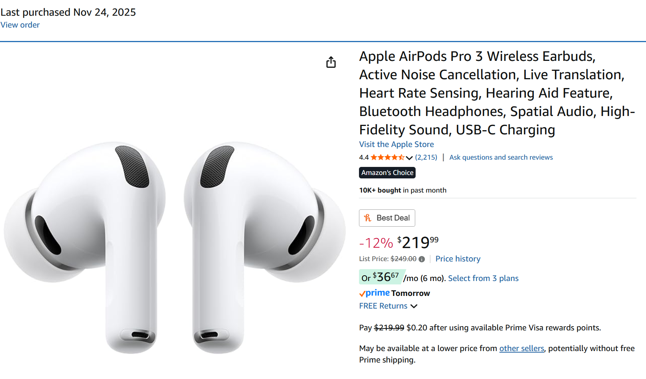This screenshot has width=646, height=379.
Task: Click the Amazon's Choice badge
Action: (x=387, y=173)
